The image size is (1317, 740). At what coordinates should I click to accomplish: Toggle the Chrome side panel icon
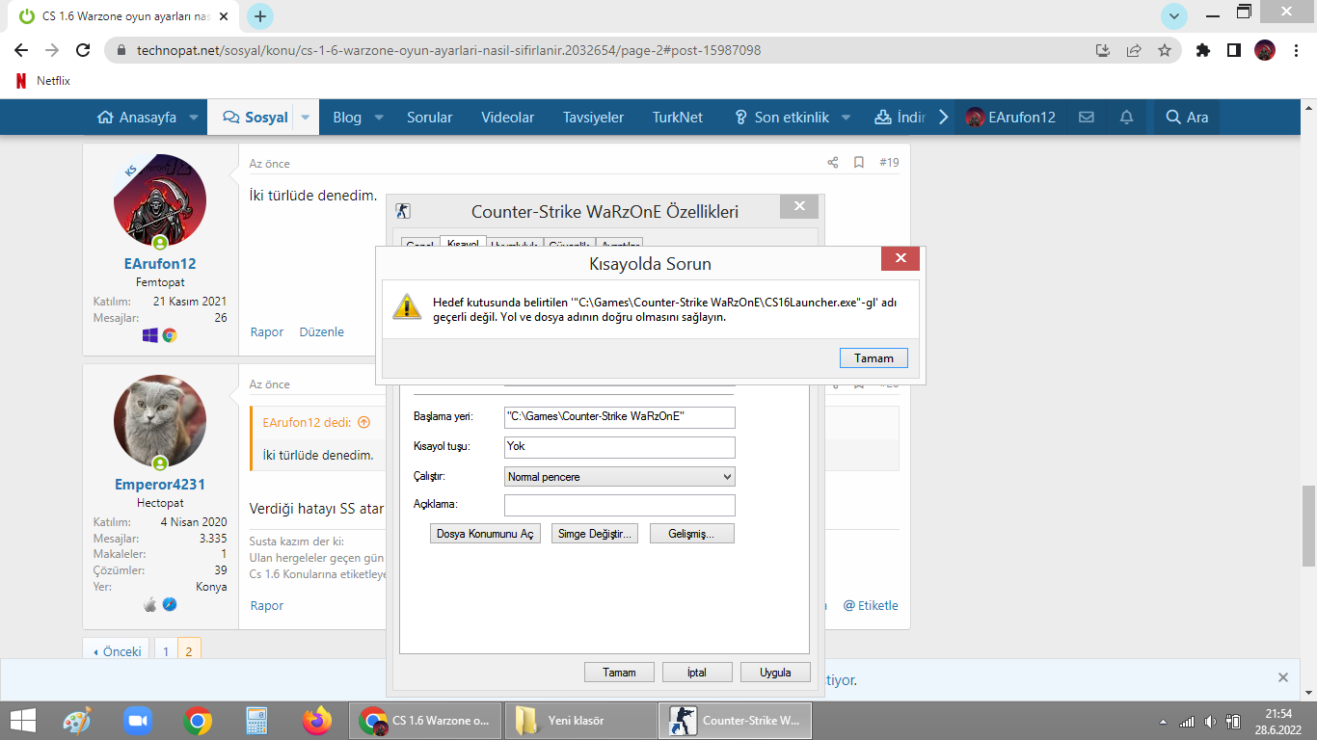(1233, 50)
